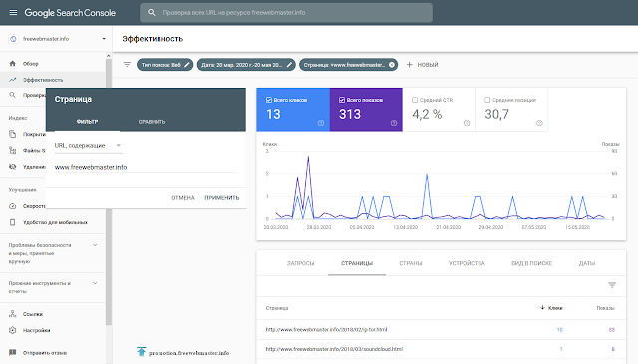This screenshot has width=638, height=364.
Task: Enable the average CTR checkbox
Action: tap(415, 100)
